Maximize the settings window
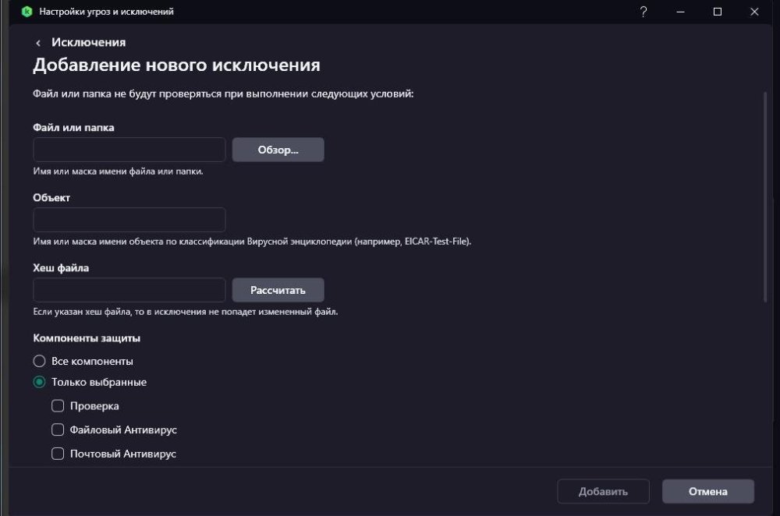The height and width of the screenshot is (516, 780). pos(718,12)
